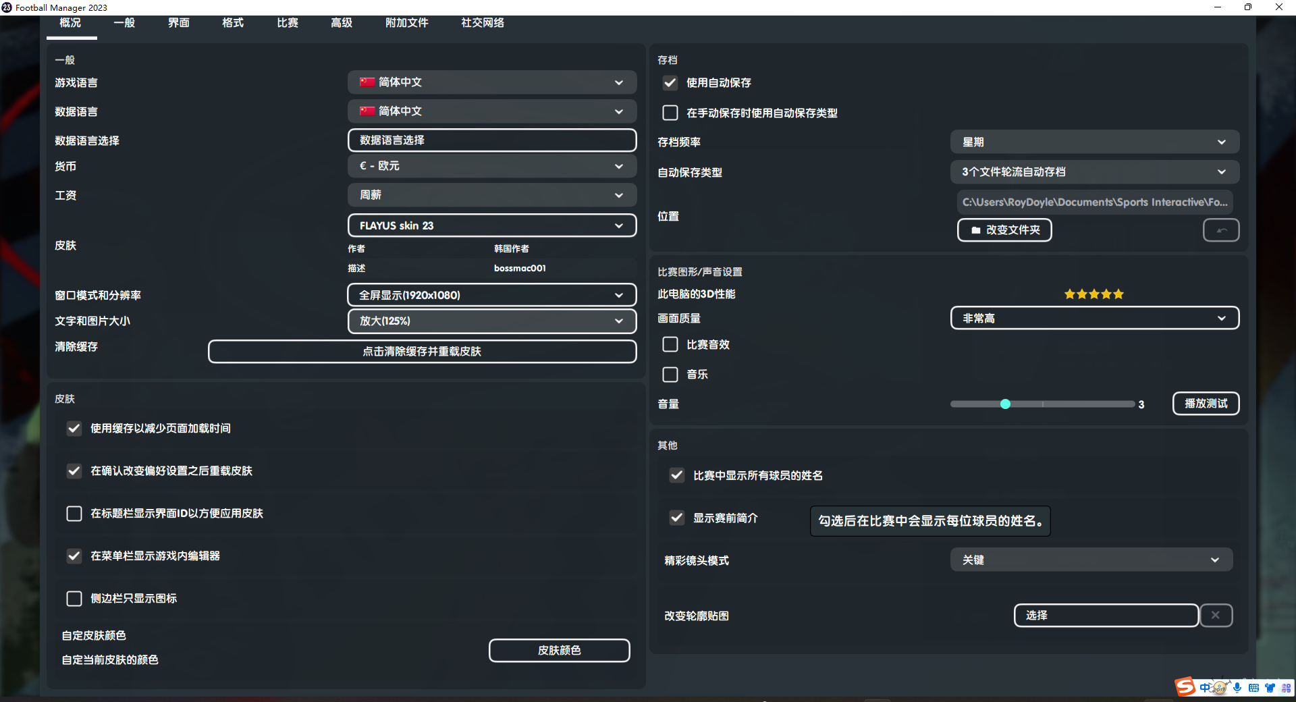Switch to the 一般 tab
This screenshot has width=1296, height=702.
(124, 23)
